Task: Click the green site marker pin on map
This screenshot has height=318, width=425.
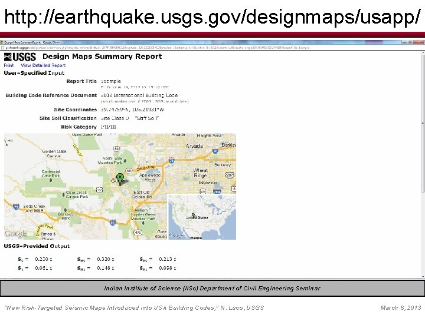Action: [x=120, y=179]
